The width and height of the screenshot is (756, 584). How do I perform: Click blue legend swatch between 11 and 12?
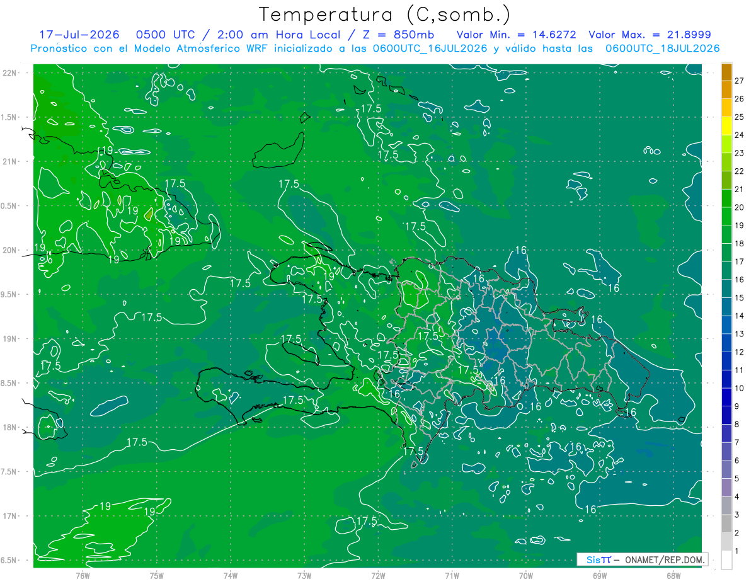726,361
